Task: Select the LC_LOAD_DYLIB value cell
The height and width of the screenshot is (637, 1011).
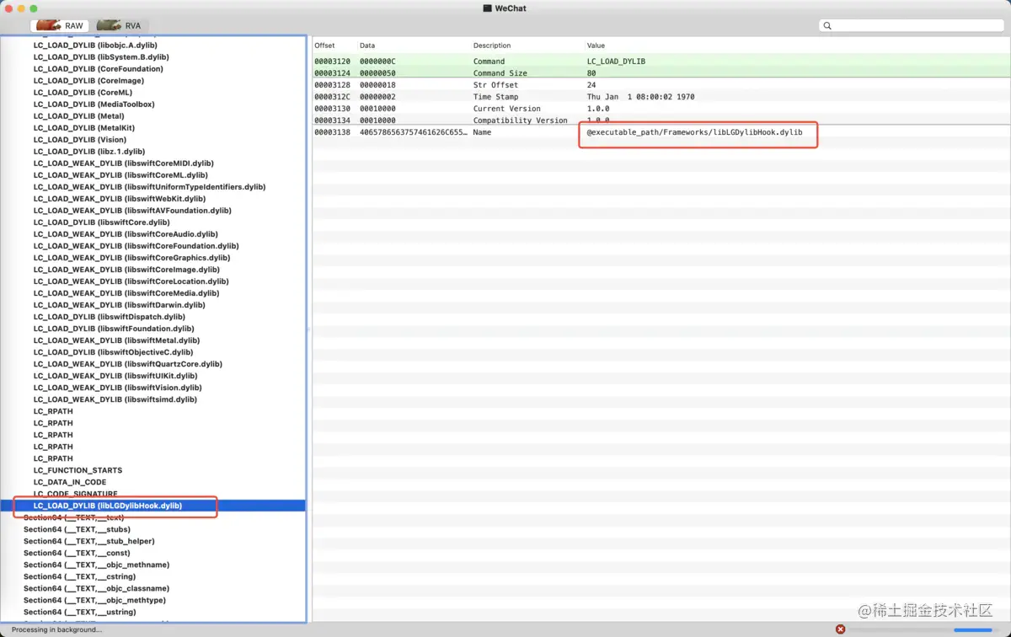Action: (616, 62)
